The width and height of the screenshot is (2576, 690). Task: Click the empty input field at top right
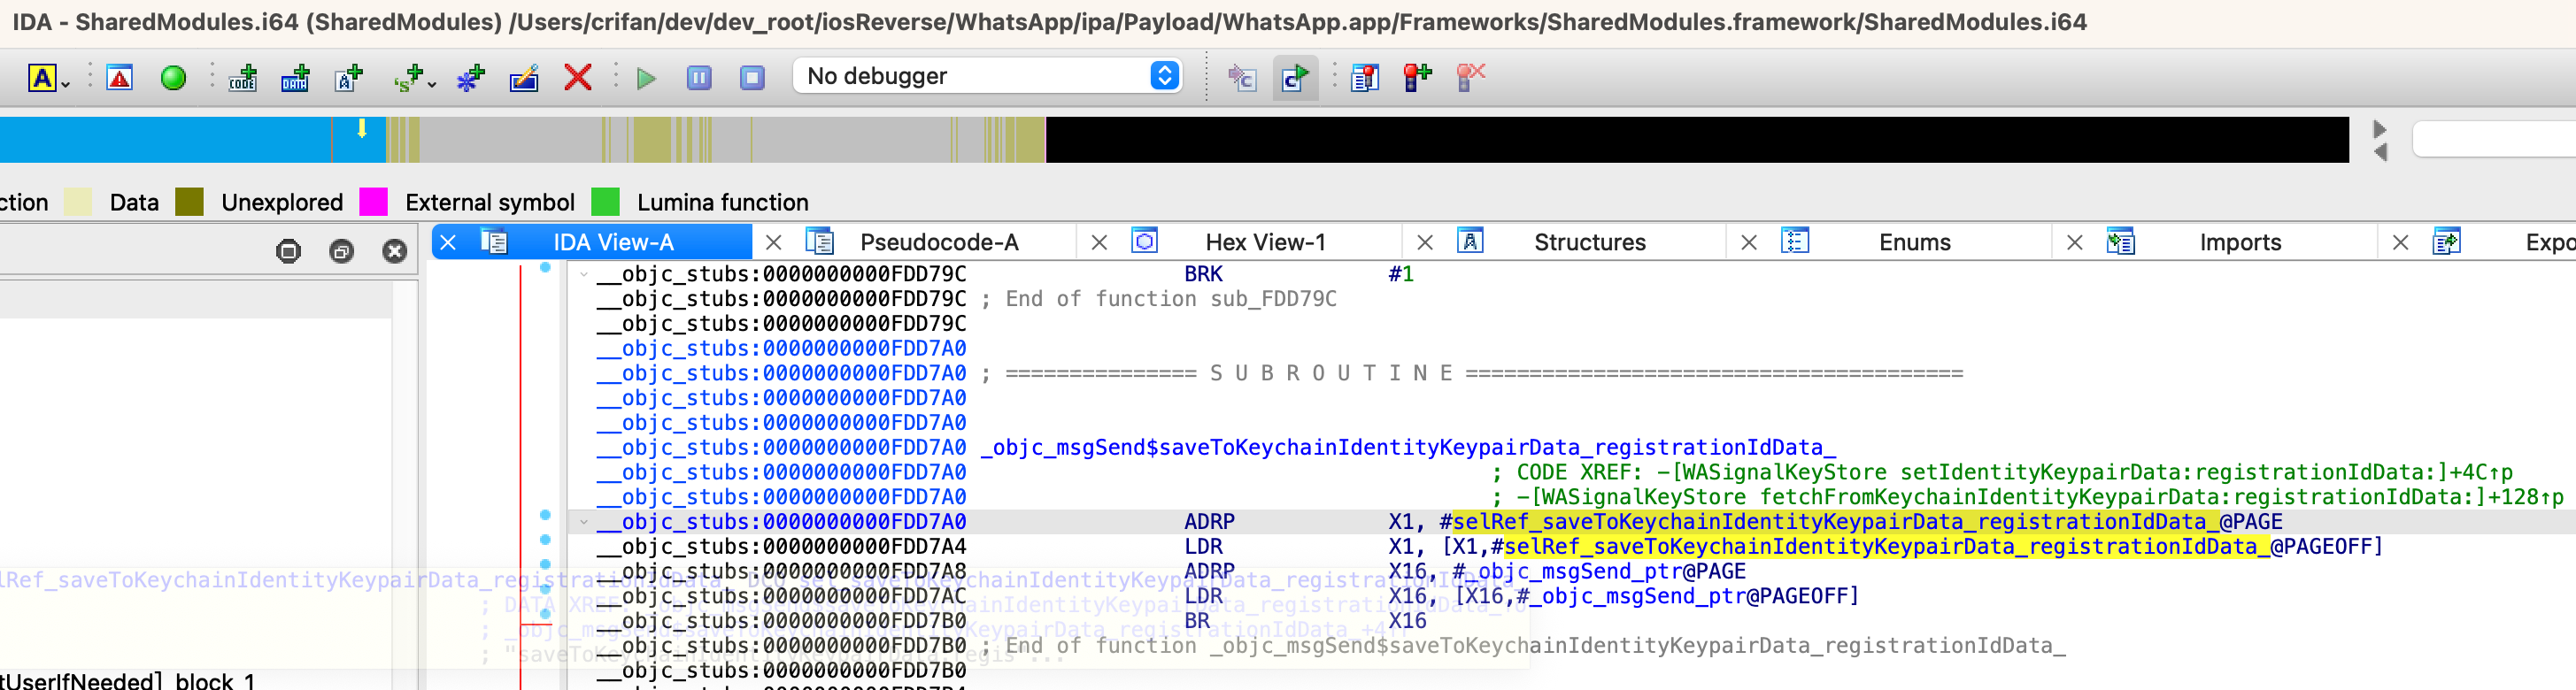[x=2494, y=139]
